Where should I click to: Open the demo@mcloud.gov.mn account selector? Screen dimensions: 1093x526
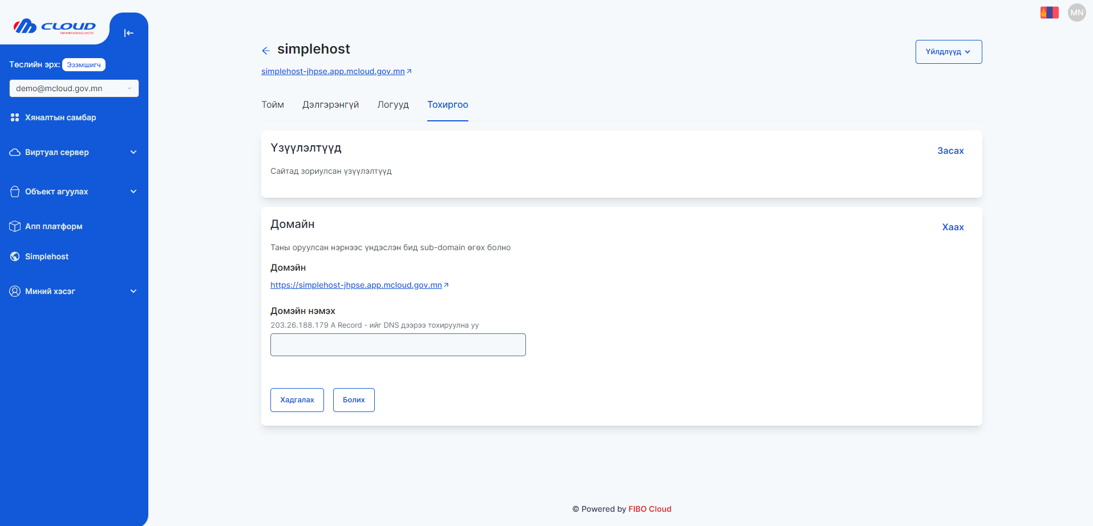[x=74, y=88]
